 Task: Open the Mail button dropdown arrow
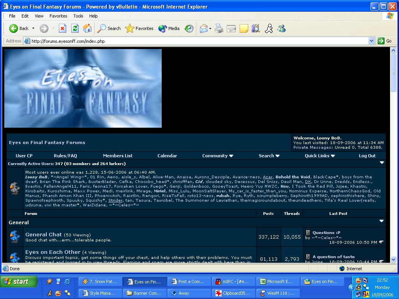coord(210,28)
